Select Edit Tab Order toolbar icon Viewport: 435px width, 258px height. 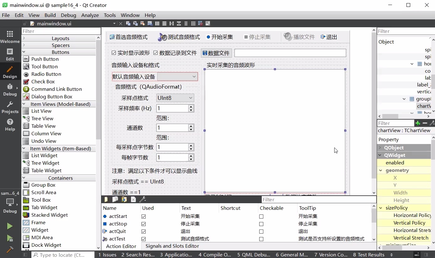150,23
